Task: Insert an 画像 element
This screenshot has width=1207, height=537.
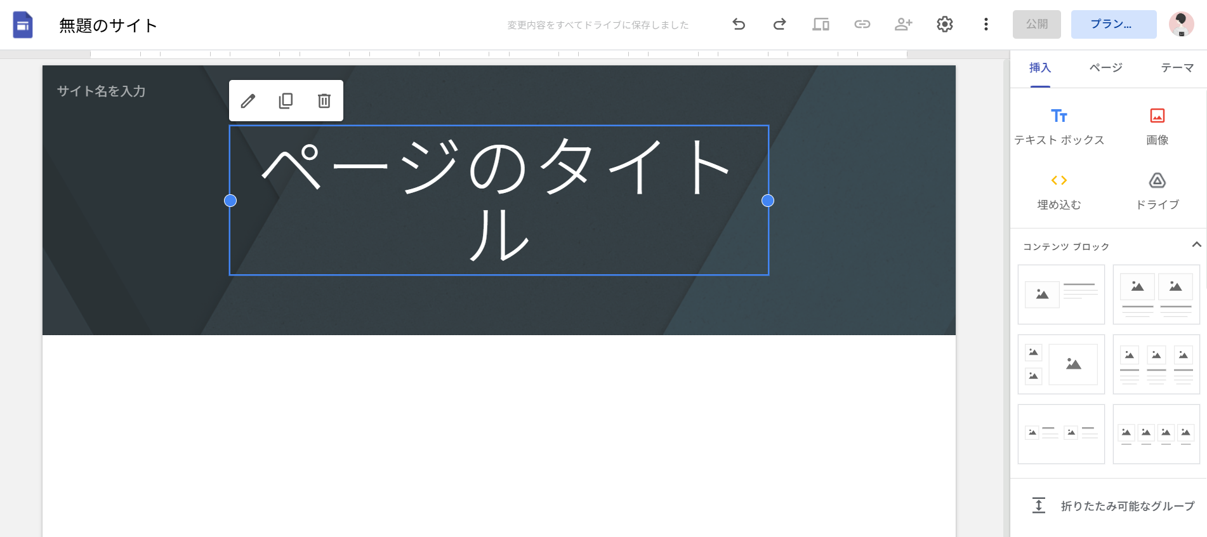Action: (1157, 127)
